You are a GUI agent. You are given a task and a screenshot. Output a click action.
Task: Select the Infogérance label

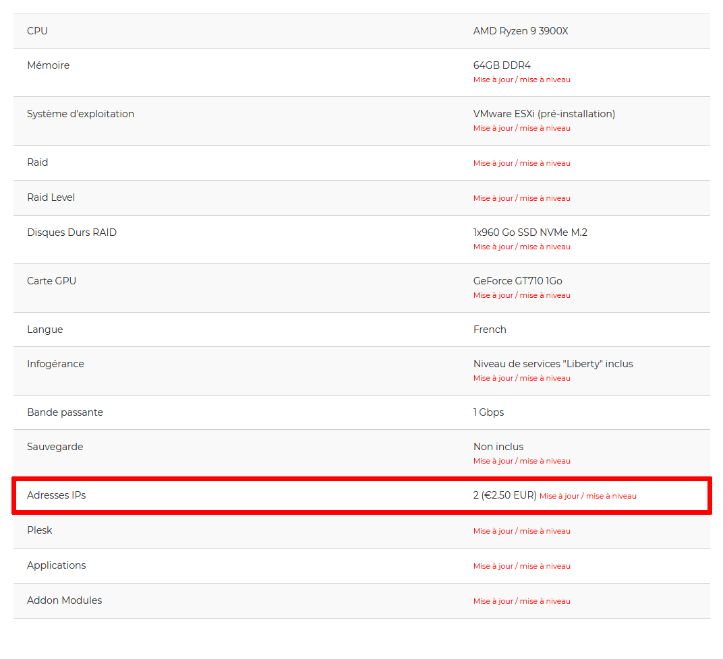pos(56,364)
